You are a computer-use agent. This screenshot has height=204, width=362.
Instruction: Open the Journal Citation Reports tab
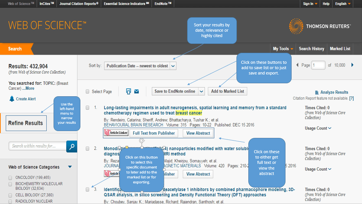79,4
